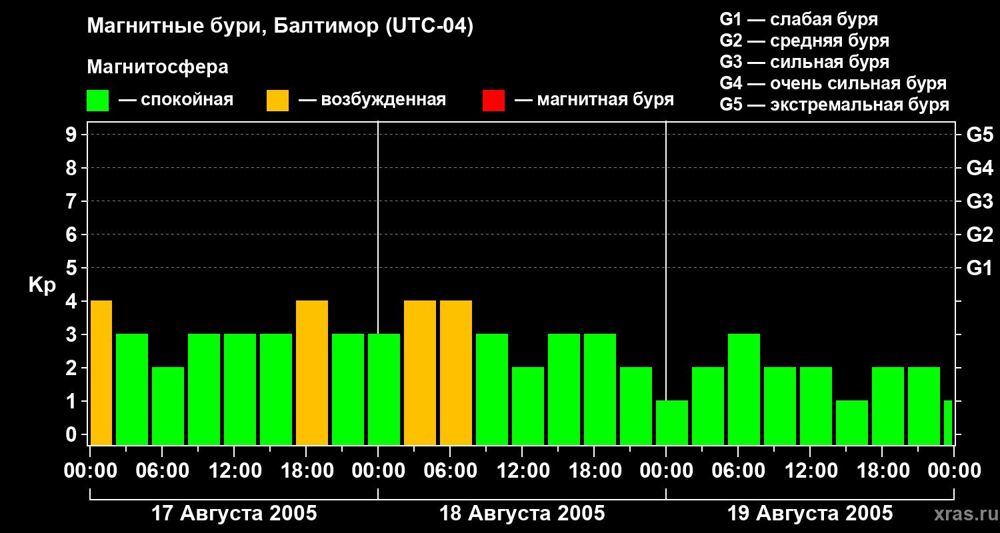
Task: Select legend line 'G3 — сильная буря'
Action: point(804,62)
